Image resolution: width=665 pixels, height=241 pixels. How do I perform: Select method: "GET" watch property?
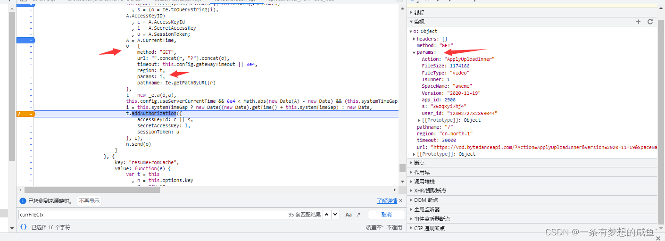[435, 46]
